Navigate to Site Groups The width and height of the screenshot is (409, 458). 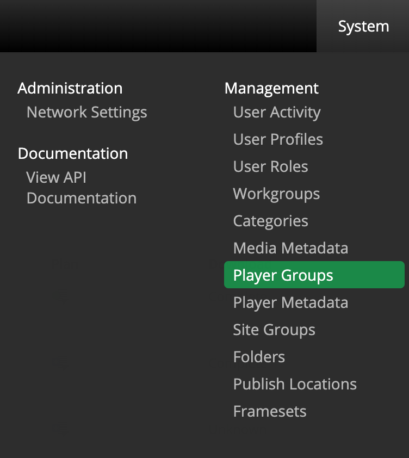tap(274, 330)
